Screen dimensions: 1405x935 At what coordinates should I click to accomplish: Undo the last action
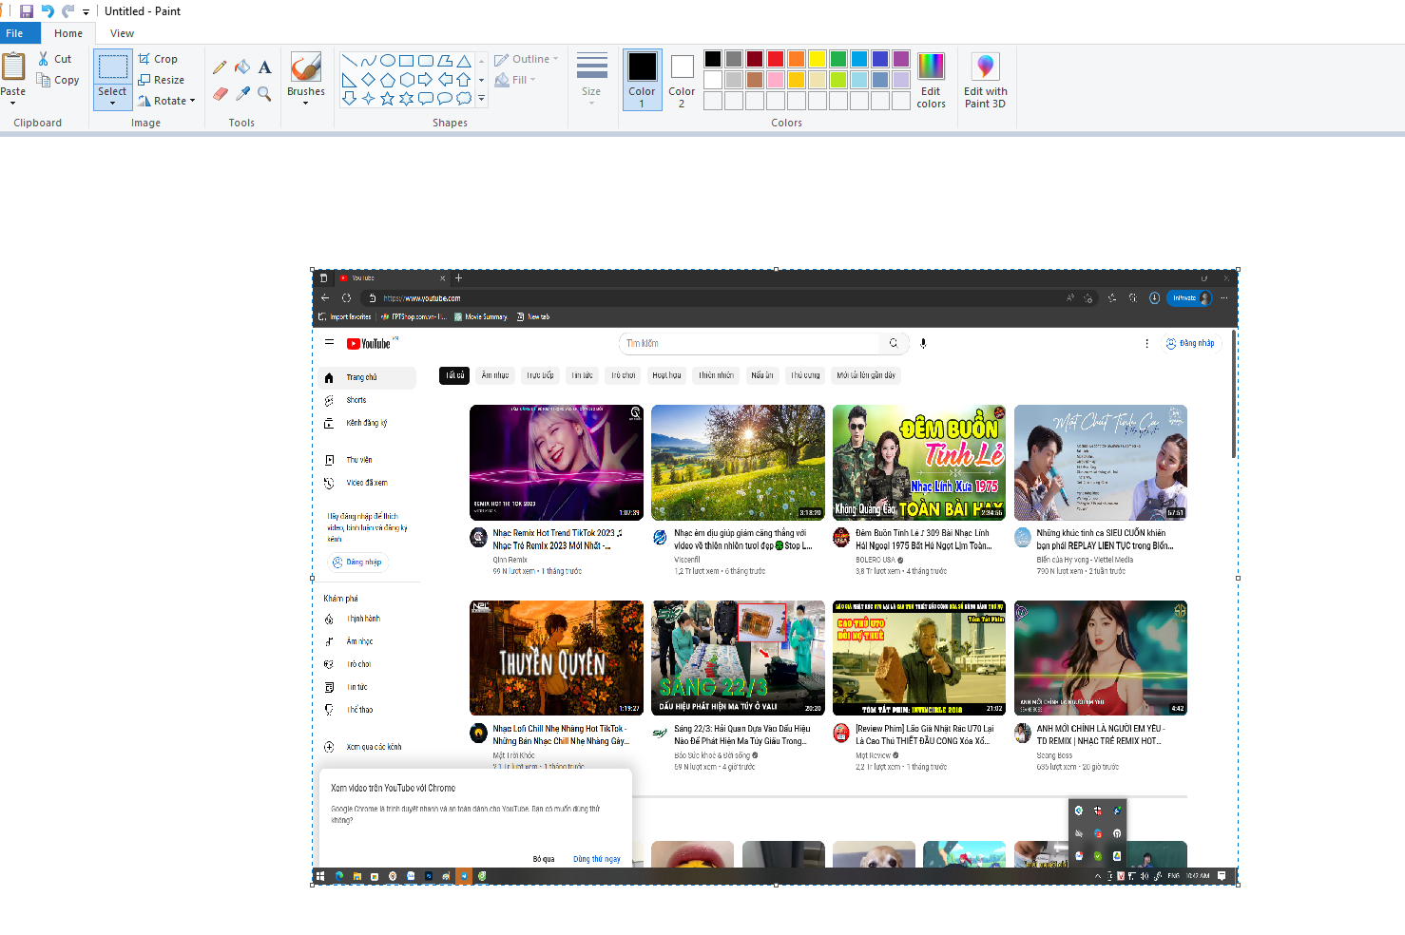[x=48, y=11]
